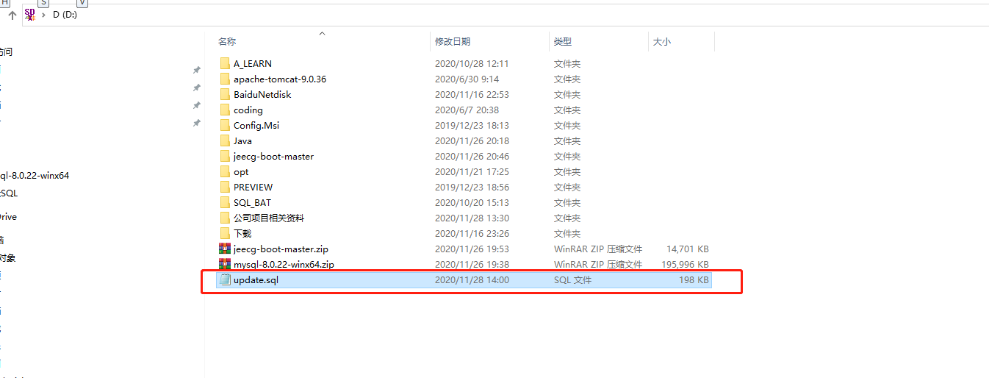Viewport: 989px width, 378px height.
Task: Select the mysql-8.0.22-winx64.zip file name
Action: pos(284,265)
